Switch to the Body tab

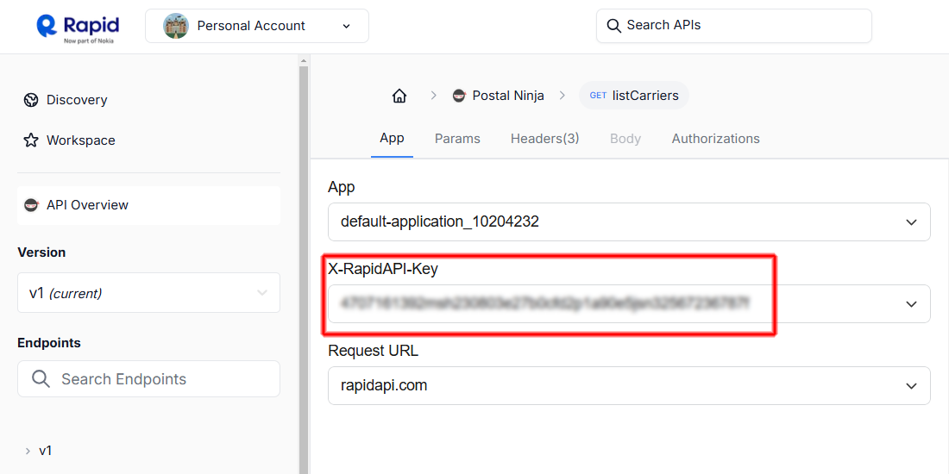coord(625,139)
